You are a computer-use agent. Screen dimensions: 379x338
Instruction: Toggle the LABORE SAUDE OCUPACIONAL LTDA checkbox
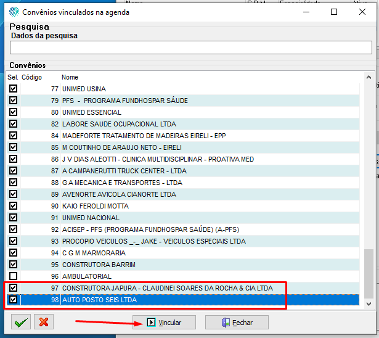point(14,123)
